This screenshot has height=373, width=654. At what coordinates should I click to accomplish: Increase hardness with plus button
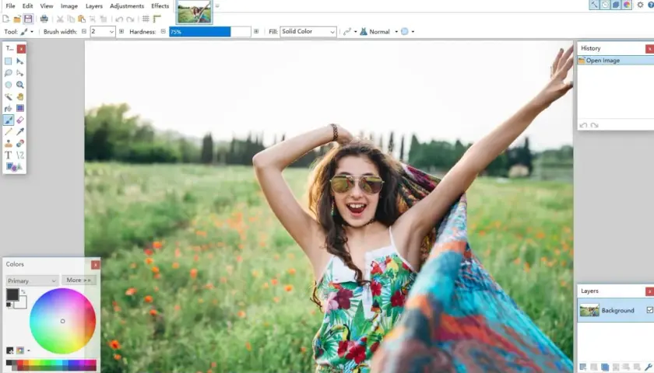point(256,32)
